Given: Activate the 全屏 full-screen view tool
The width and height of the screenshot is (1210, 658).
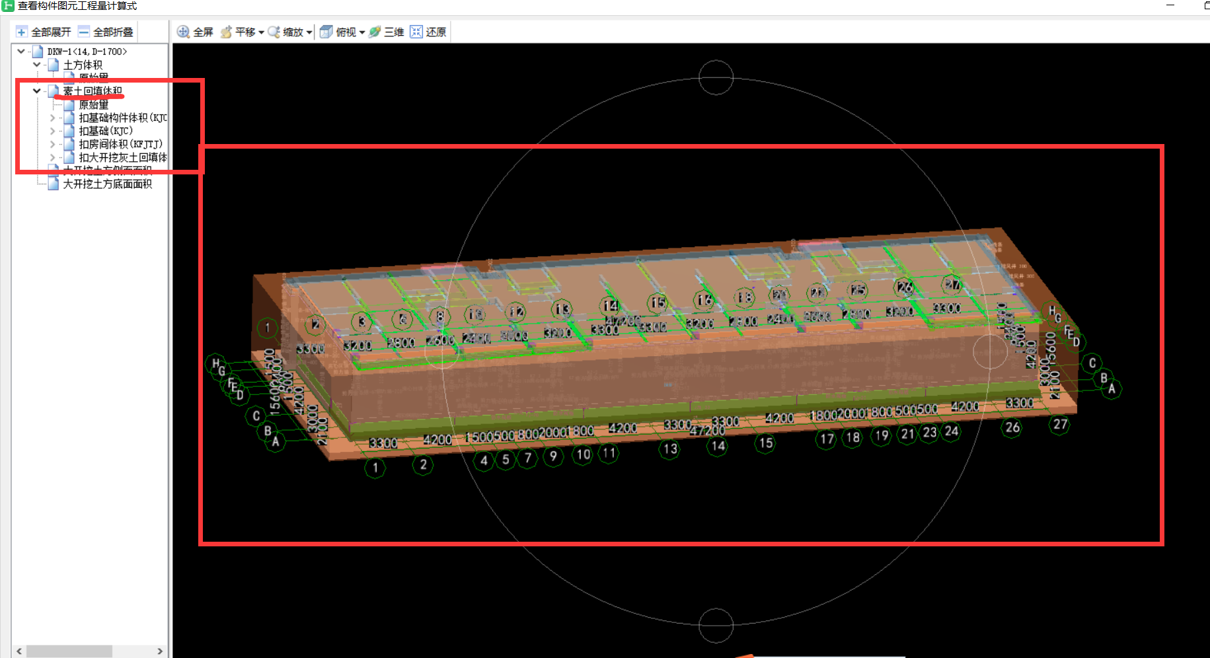Looking at the screenshot, I should 195,32.
